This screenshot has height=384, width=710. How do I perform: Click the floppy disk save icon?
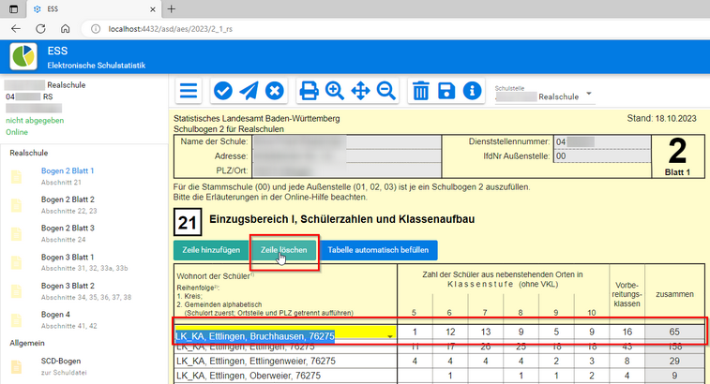tap(447, 91)
